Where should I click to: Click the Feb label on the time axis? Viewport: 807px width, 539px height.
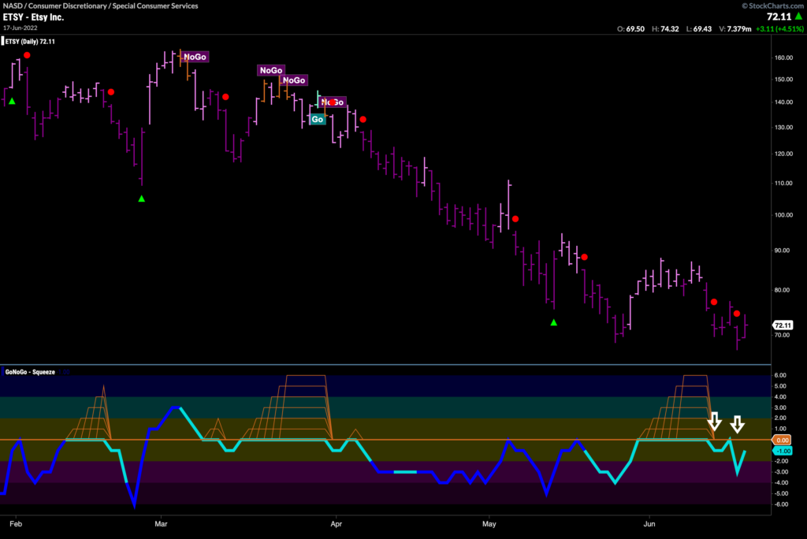[x=16, y=524]
